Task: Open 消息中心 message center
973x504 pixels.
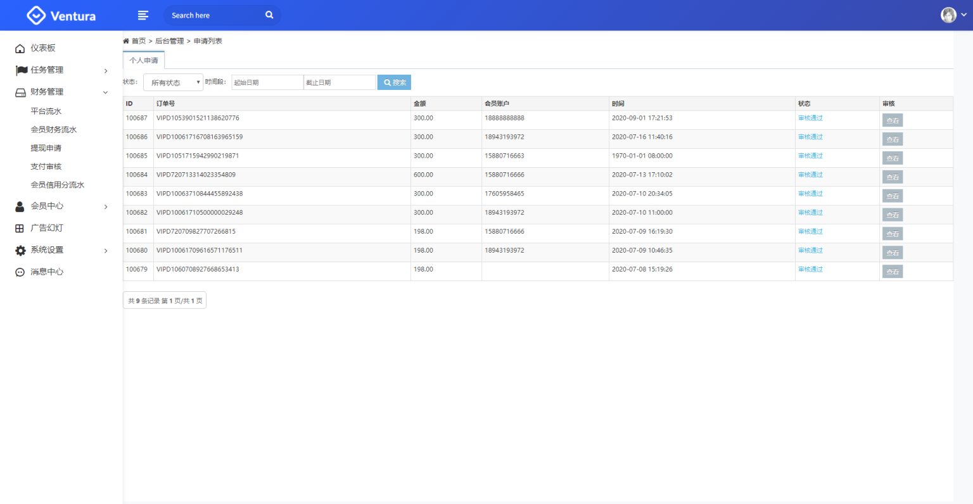Action: [47, 272]
